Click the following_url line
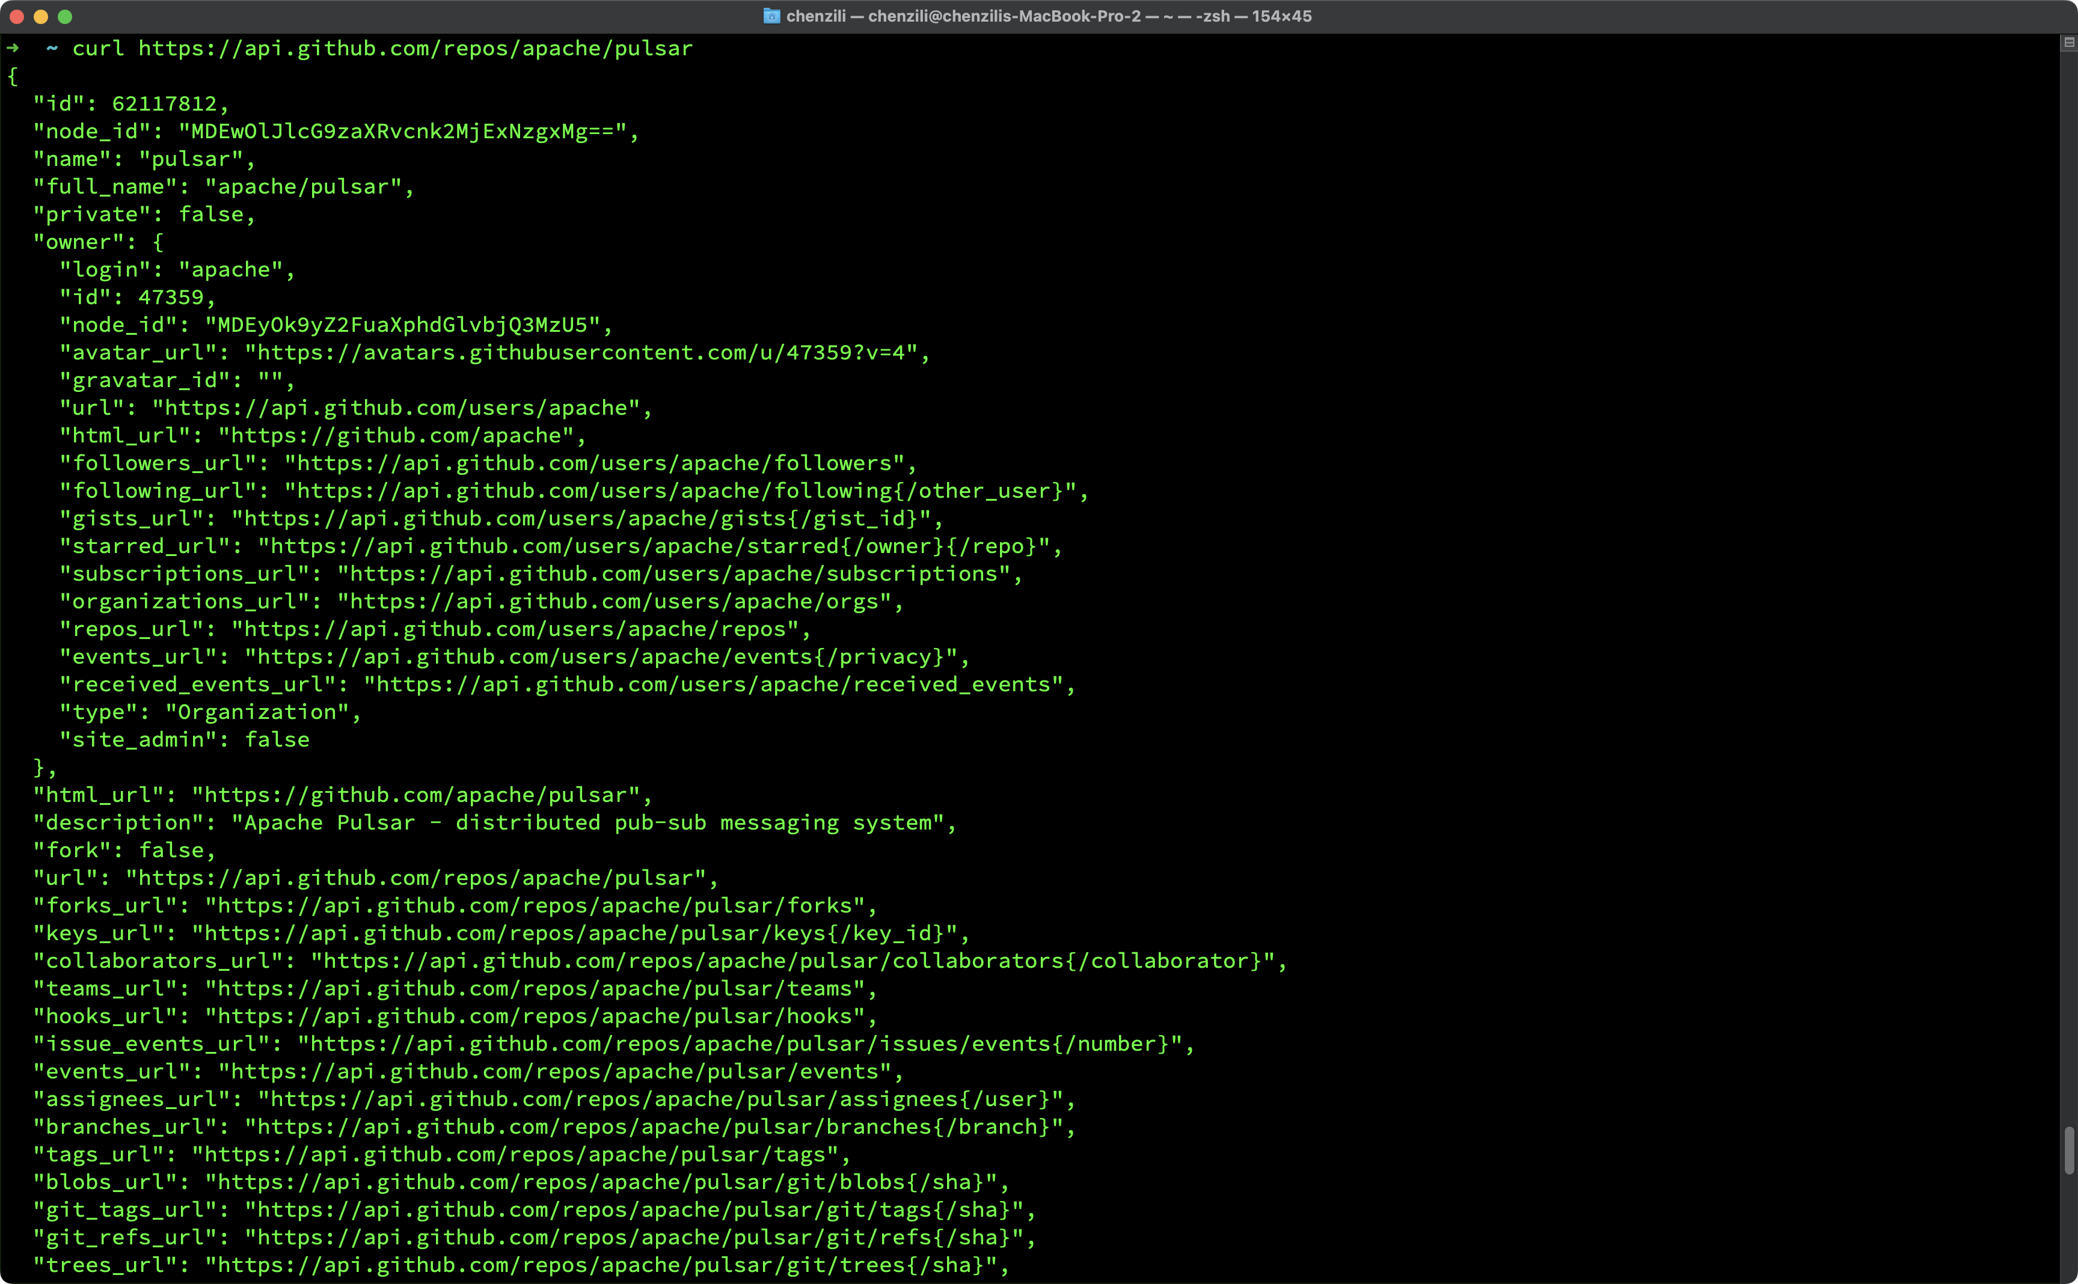The width and height of the screenshot is (2078, 1284). (x=574, y=491)
